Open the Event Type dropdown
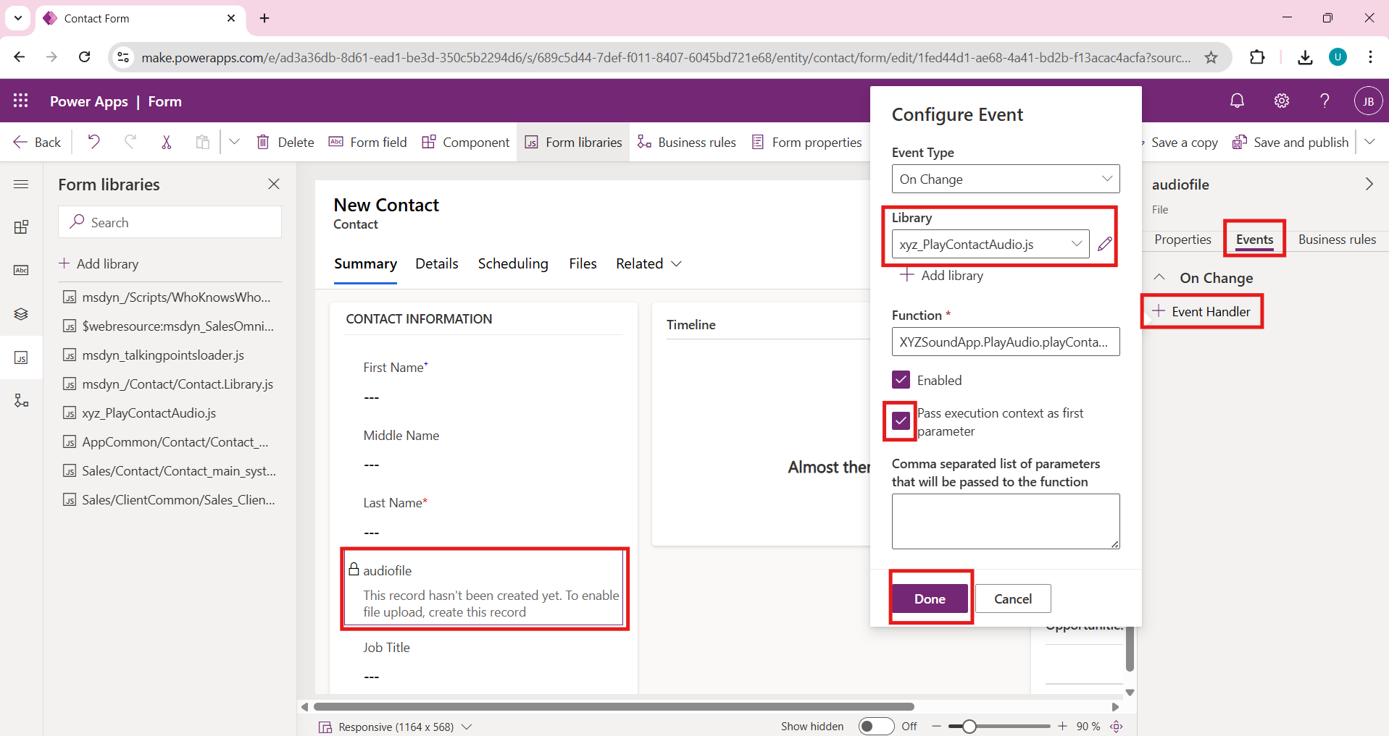Viewport: 1389px width, 736px height. tap(1005, 179)
